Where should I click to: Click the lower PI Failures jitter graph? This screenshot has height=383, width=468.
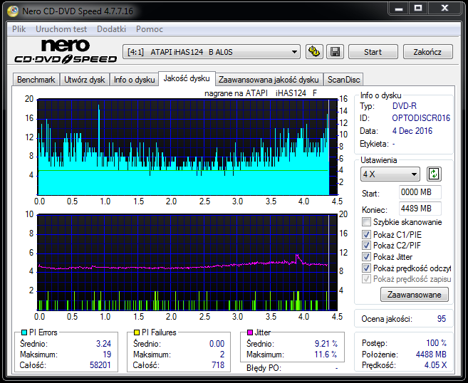(x=187, y=263)
